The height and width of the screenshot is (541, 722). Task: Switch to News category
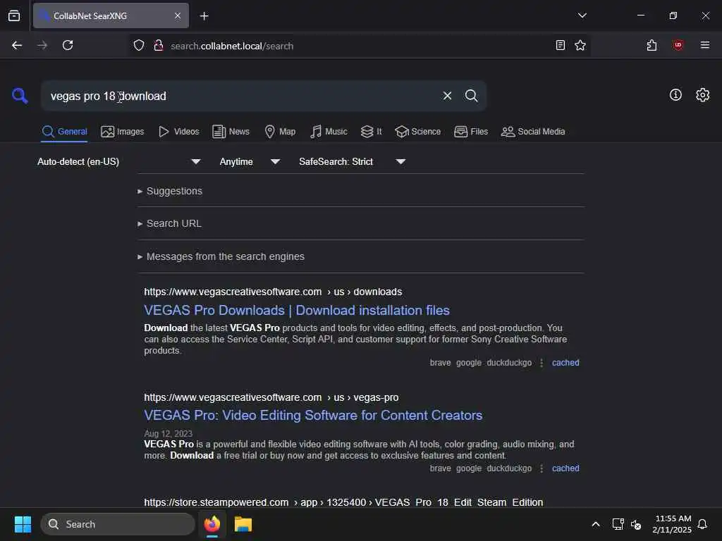[231, 132]
